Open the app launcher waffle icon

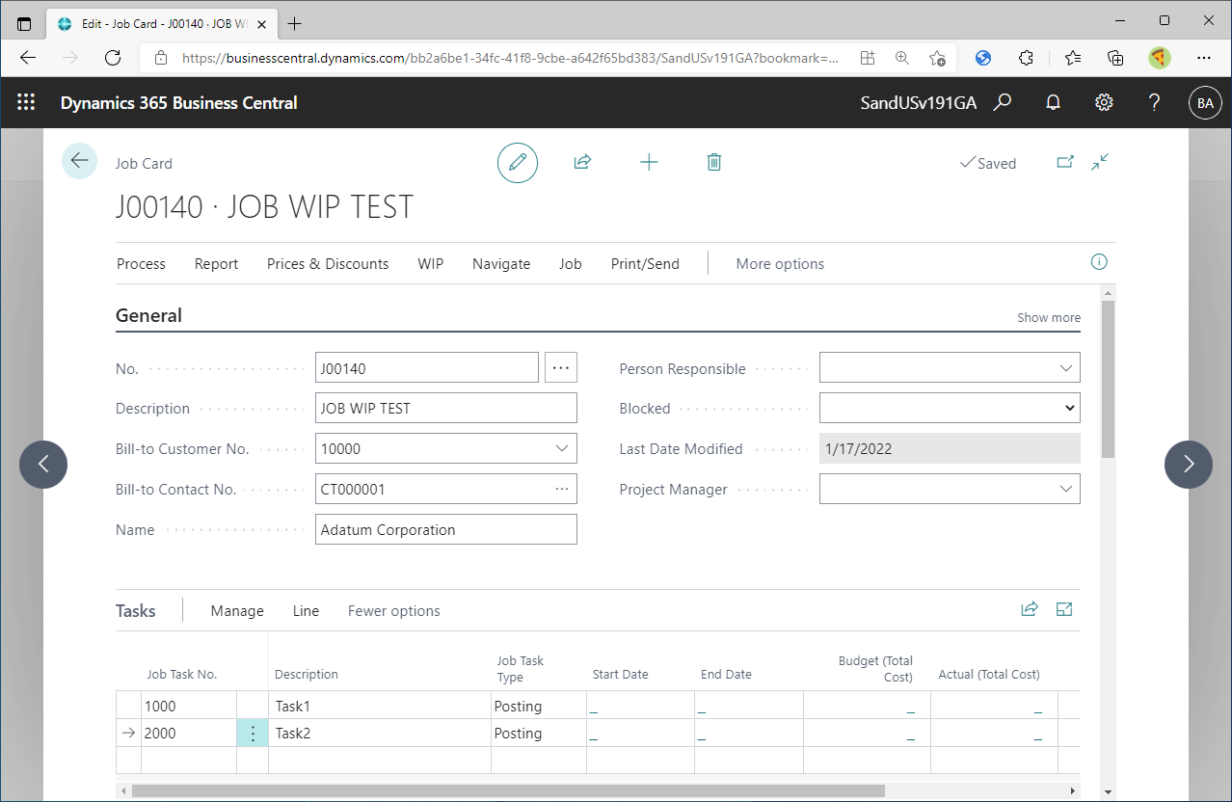(26, 102)
